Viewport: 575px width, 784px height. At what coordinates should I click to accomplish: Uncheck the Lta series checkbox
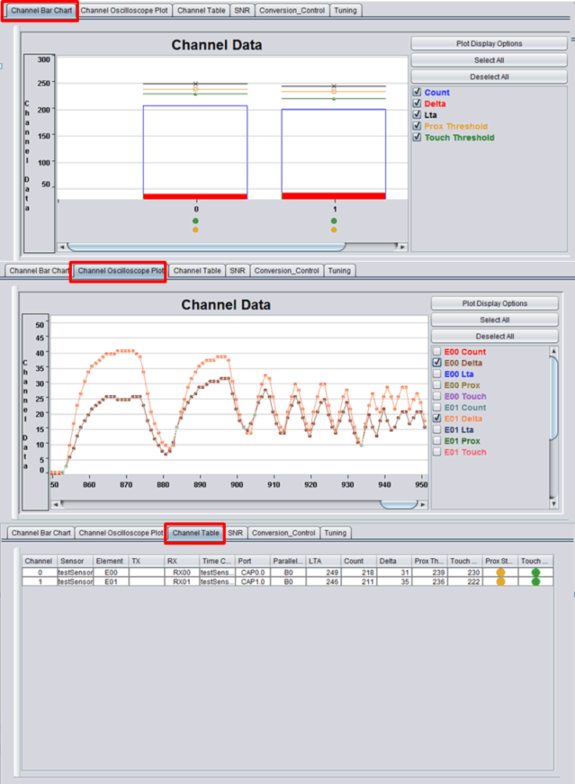tap(417, 115)
